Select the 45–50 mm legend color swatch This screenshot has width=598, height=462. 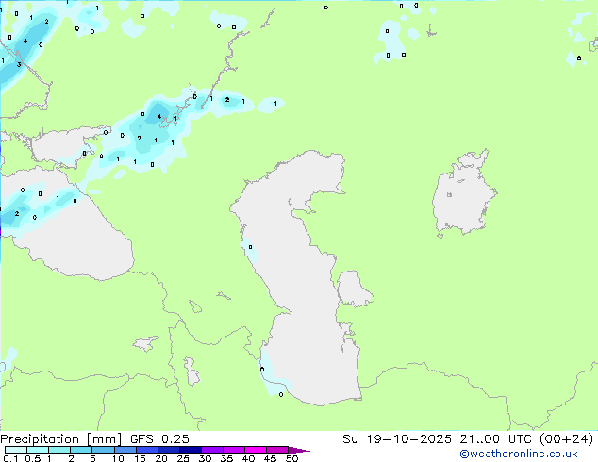click(x=277, y=450)
